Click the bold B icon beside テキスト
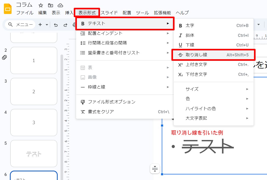This screenshot has height=180, width=267. click(83, 23)
